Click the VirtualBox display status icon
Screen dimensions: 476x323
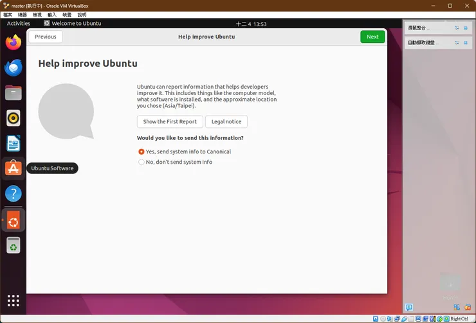coord(418,319)
